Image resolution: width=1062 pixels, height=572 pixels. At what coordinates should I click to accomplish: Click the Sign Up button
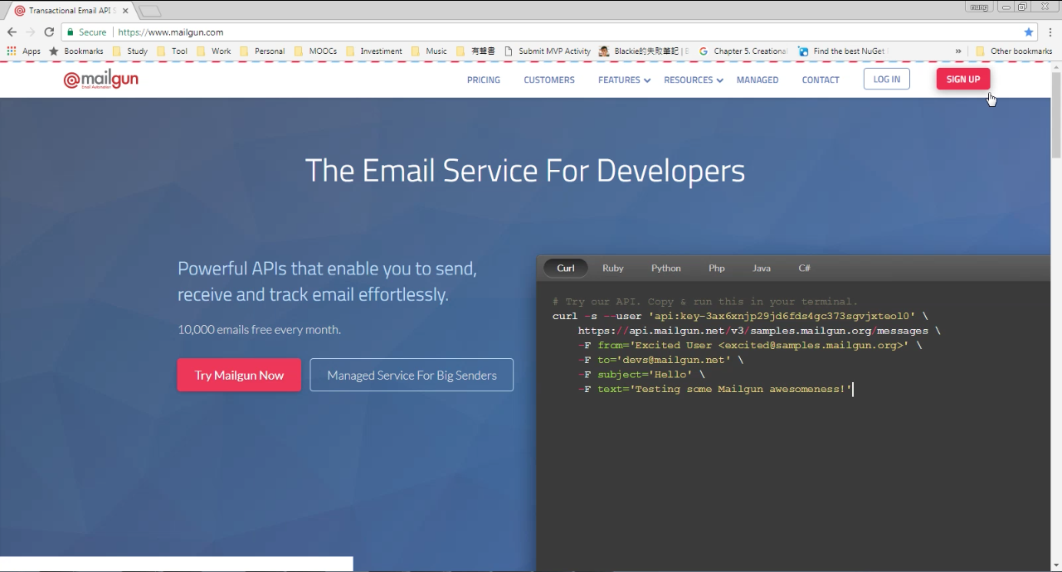(x=963, y=79)
